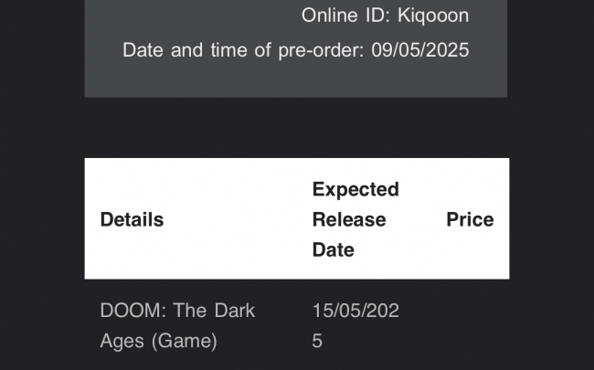
Task: Select the pre-order date 09/05/2025
Action: click(x=420, y=49)
